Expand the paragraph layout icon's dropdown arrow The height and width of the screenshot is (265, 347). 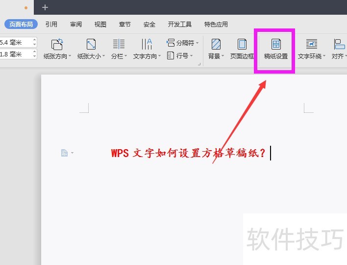click(72, 153)
